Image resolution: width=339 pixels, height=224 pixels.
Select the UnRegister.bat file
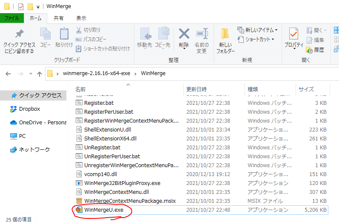[x=102, y=148]
